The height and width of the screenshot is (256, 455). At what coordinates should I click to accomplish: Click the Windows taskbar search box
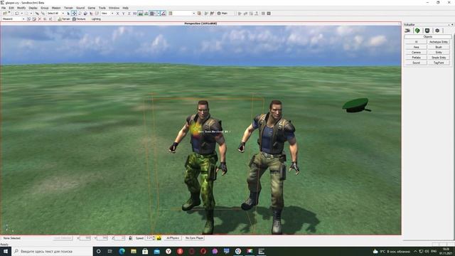click(x=52, y=251)
